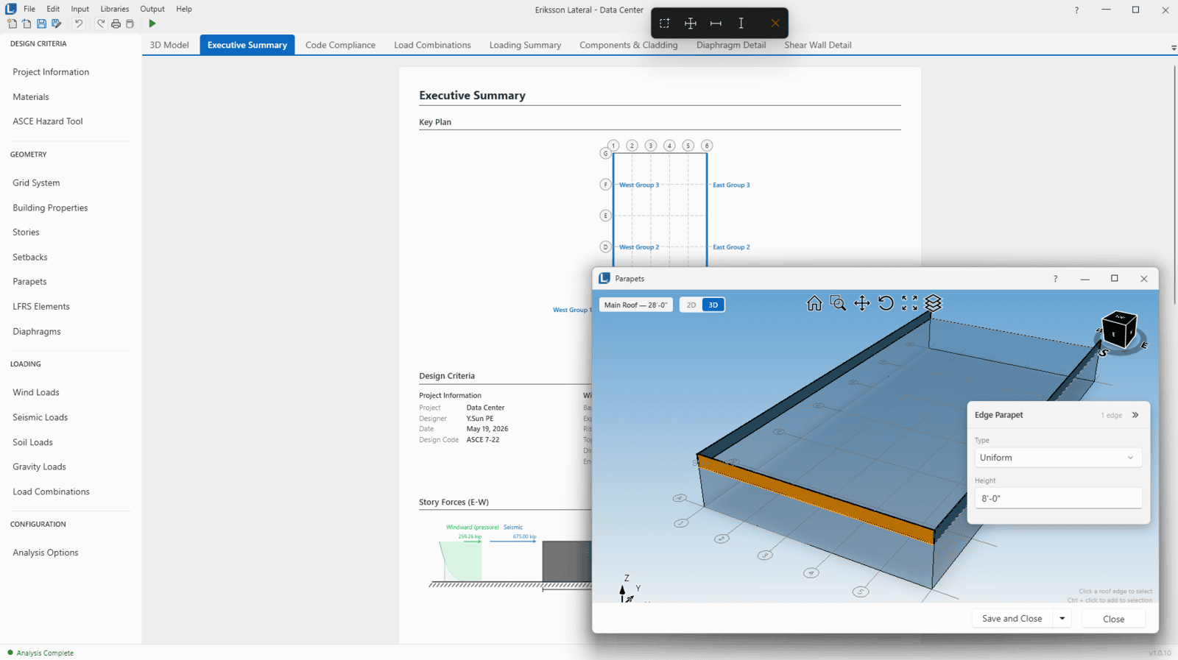The width and height of the screenshot is (1178, 660).
Task: Open Project Information in the sidebar
Action: tap(51, 72)
